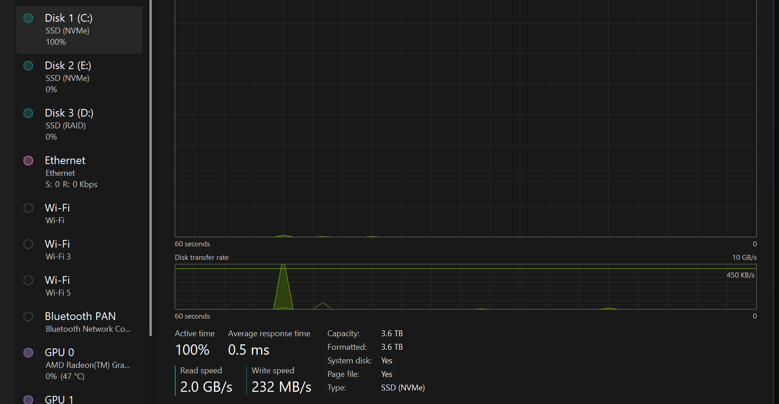The width and height of the screenshot is (779, 404).
Task: Click the "Bluetooth Network Co..." subtitle
Action: tap(88, 329)
